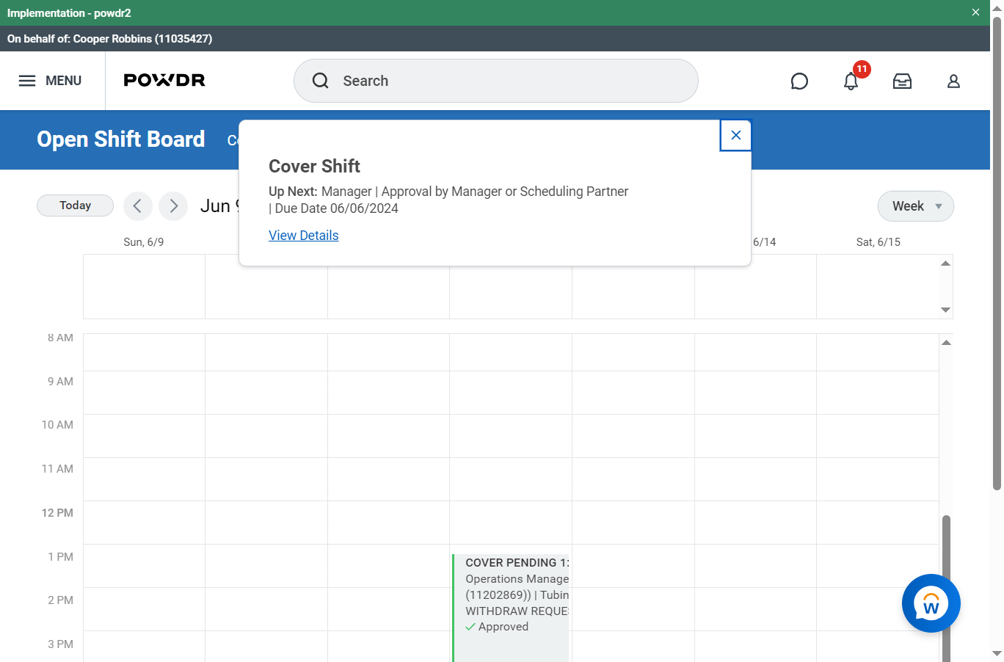The image size is (1004, 662).
Task: Click the Open Shift Board heading
Action: tap(121, 139)
